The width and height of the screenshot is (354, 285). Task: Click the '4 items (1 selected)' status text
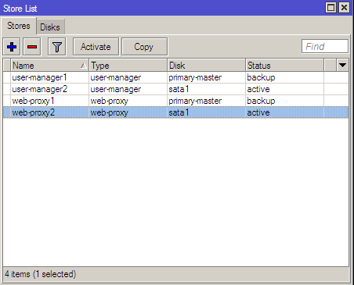[x=41, y=274]
